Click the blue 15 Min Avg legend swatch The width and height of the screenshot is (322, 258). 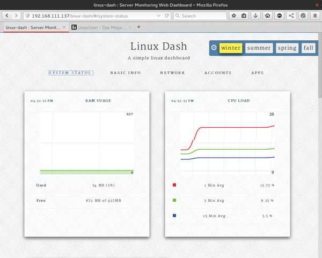pyautogui.click(x=174, y=216)
